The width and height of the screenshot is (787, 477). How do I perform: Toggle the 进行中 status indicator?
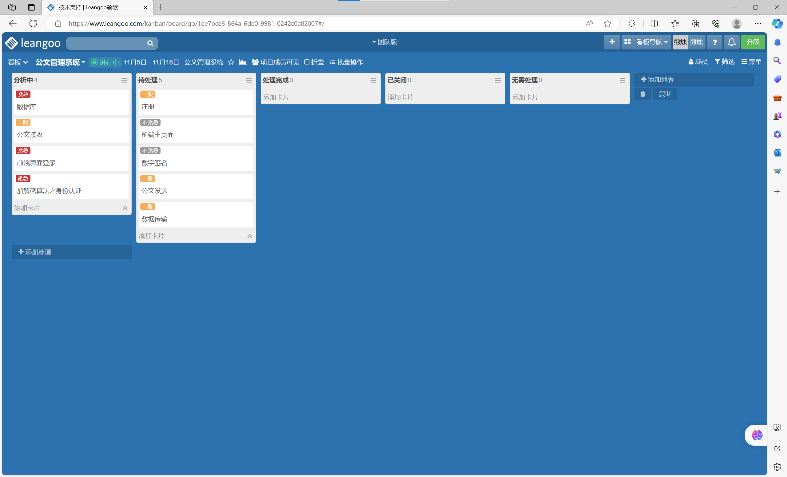pos(105,62)
